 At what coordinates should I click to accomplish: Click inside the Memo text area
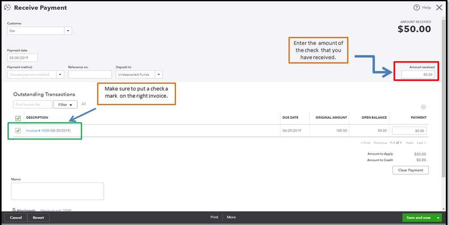[x=58, y=191]
